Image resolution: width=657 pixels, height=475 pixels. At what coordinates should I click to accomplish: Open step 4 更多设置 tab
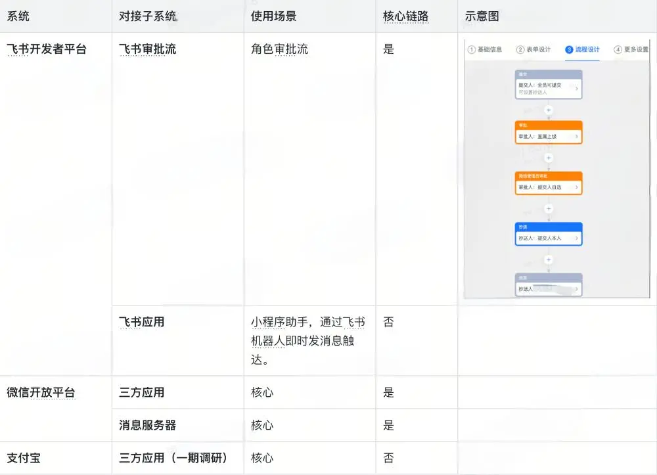click(631, 49)
